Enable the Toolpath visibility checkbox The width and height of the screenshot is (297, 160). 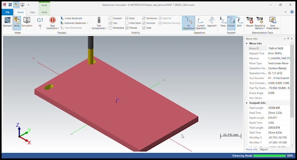point(111,18)
